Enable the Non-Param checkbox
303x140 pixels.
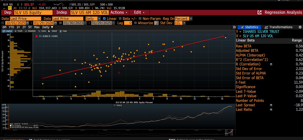click(140, 19)
